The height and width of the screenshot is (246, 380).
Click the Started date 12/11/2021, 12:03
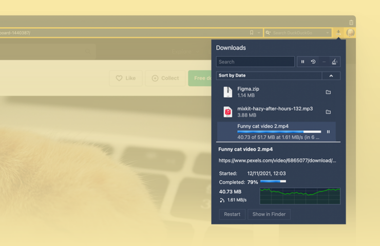point(267,173)
